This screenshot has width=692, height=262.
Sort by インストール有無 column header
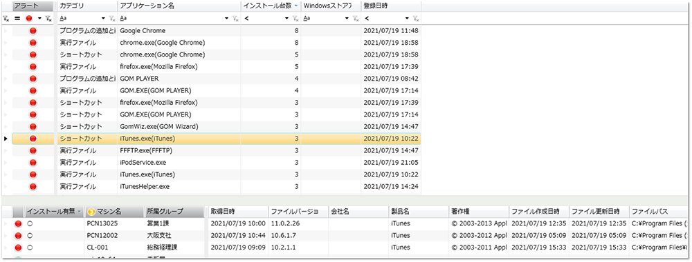(54, 212)
